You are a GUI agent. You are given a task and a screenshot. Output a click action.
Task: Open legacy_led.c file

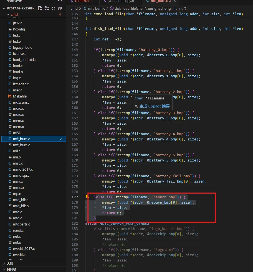tap(34, 47)
